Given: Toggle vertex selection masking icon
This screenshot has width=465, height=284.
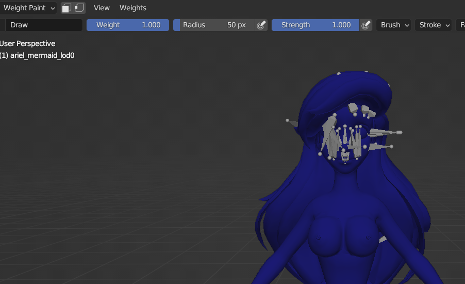Looking at the screenshot, I should 79,8.
